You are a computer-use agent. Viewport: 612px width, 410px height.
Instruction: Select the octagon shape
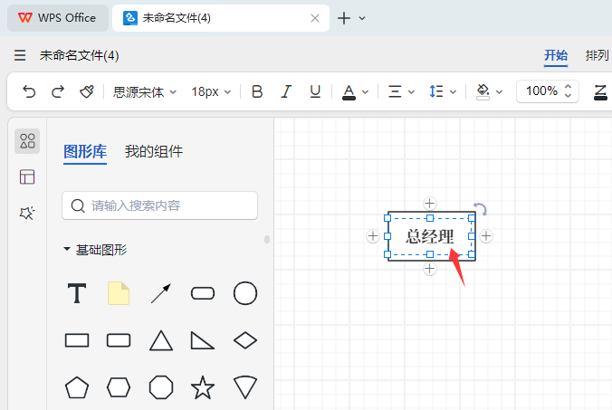161,387
